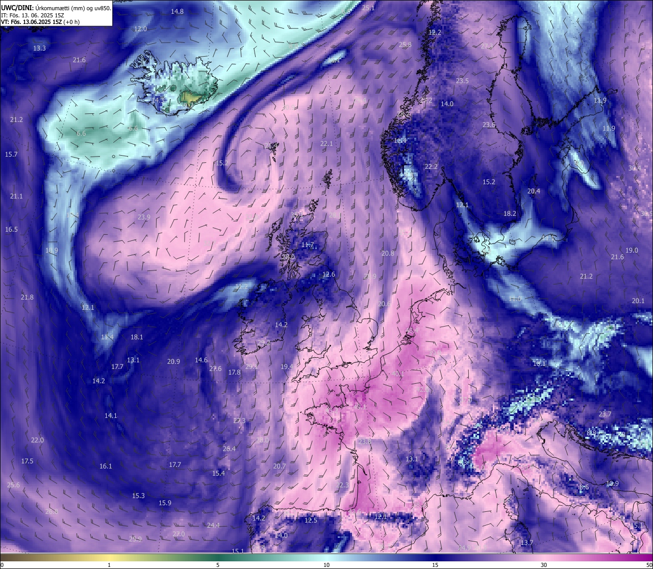
Task: Click the 18.1 value label
Action: coord(137,337)
